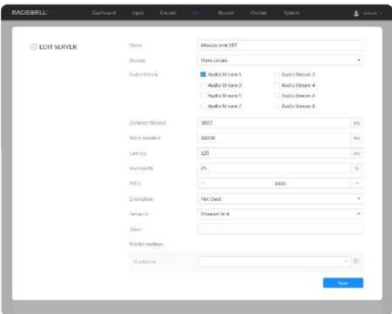392x314 pixels.
Task: Select the Bandwidth percentage input field
Action: [274, 168]
